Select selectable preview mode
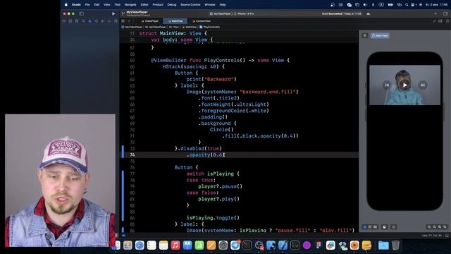The image size is (451, 254). (370, 227)
